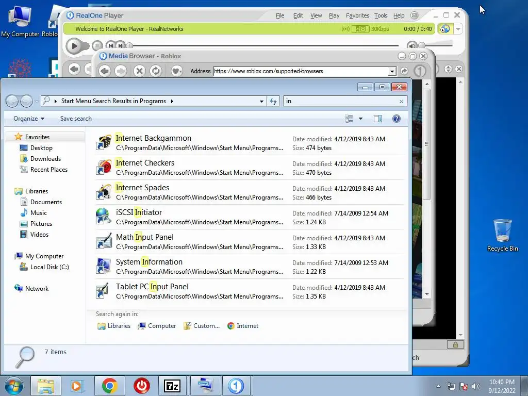Select iSCSI Initiator search result
This screenshot has width=528, height=396.
(x=250, y=217)
